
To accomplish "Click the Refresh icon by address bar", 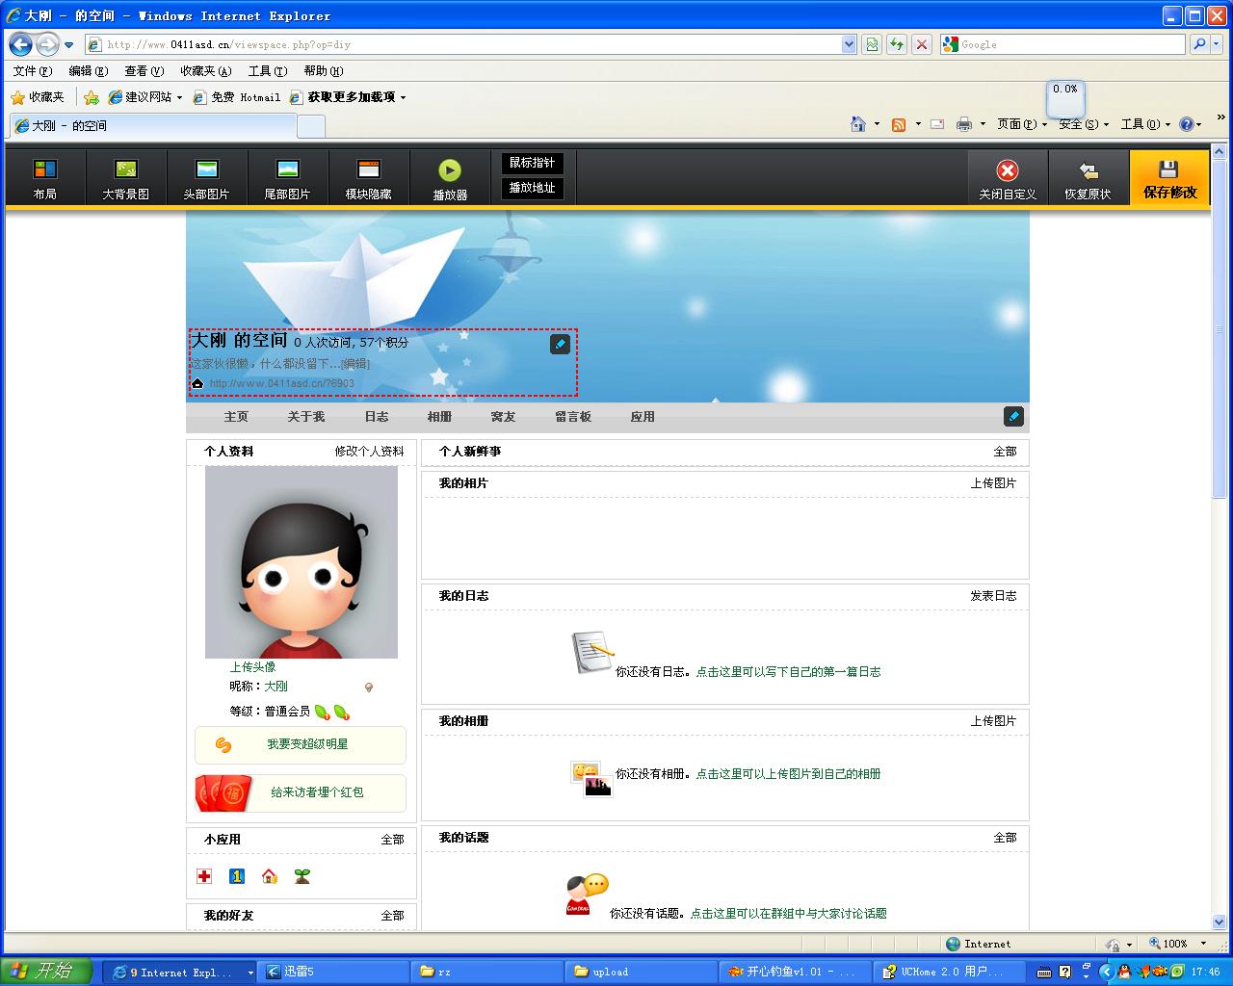I will [897, 44].
